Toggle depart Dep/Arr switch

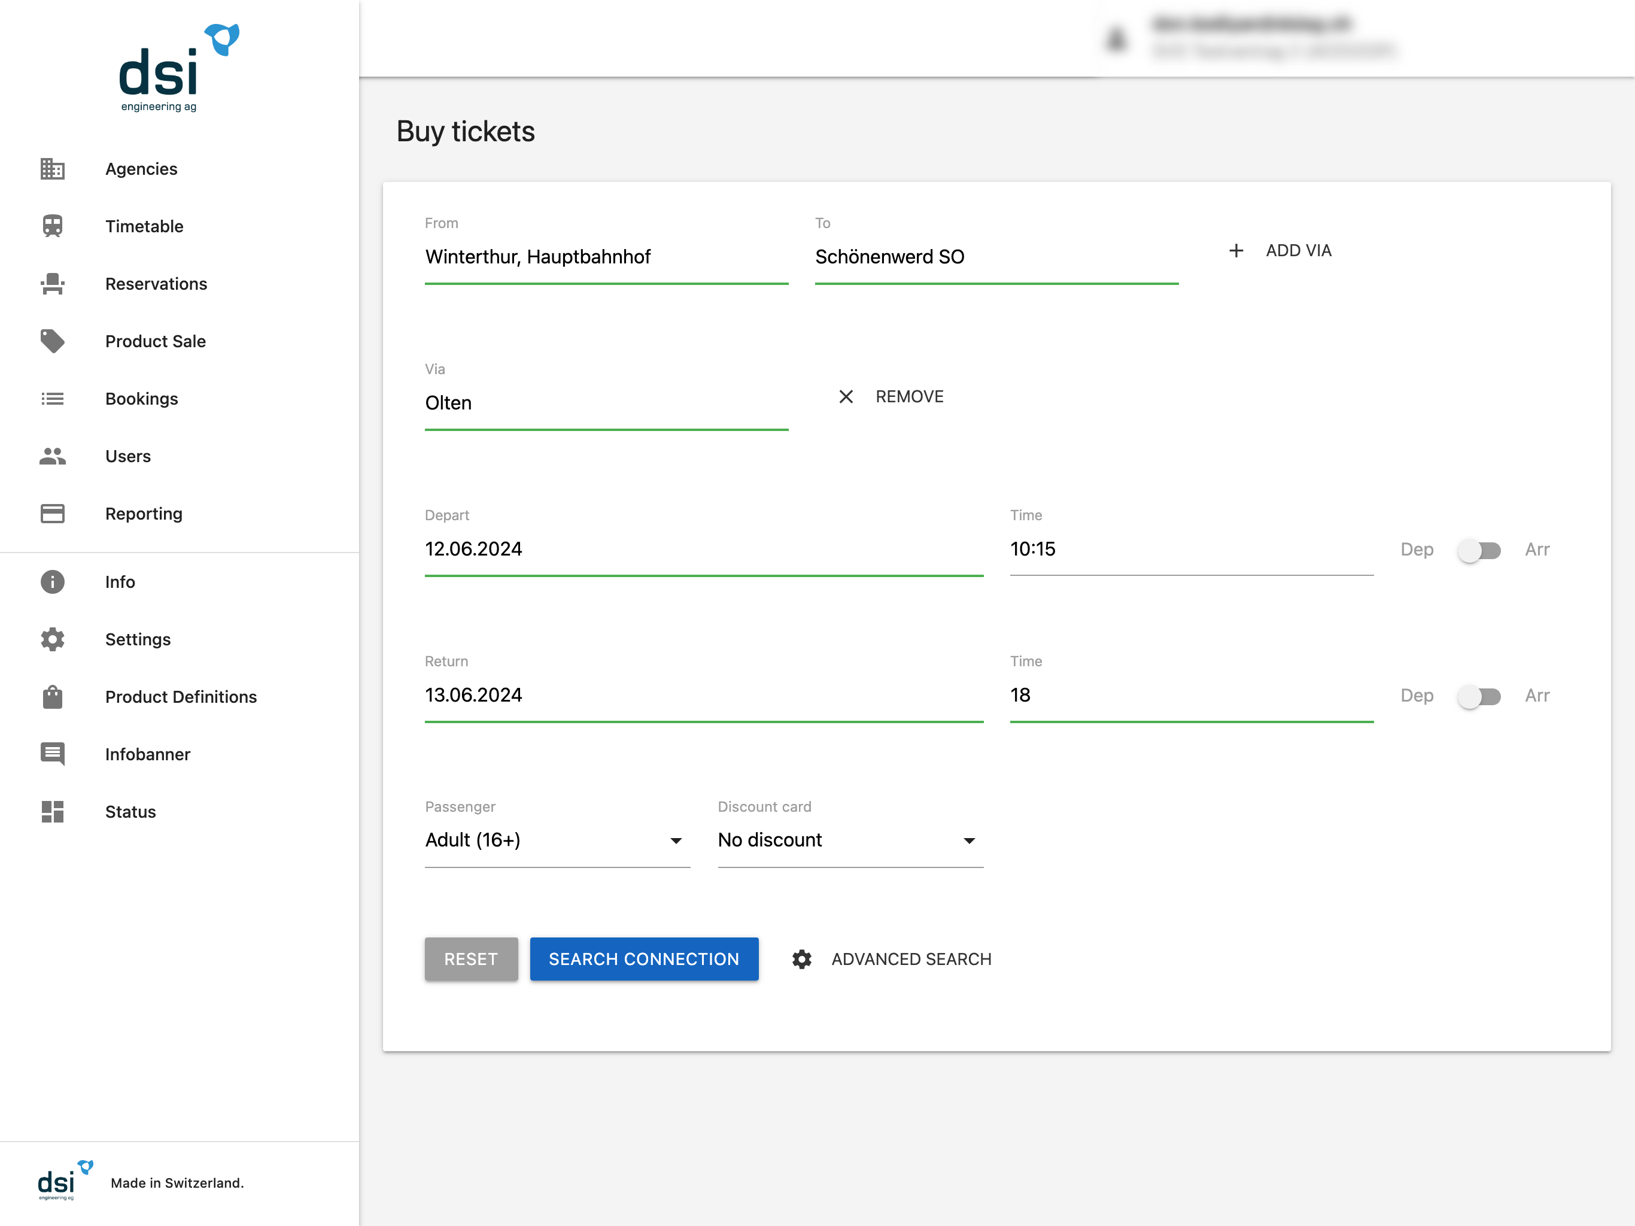(x=1479, y=550)
